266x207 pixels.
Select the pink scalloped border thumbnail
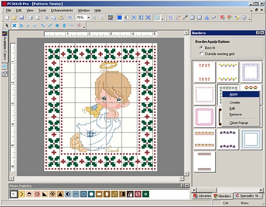click(204, 116)
